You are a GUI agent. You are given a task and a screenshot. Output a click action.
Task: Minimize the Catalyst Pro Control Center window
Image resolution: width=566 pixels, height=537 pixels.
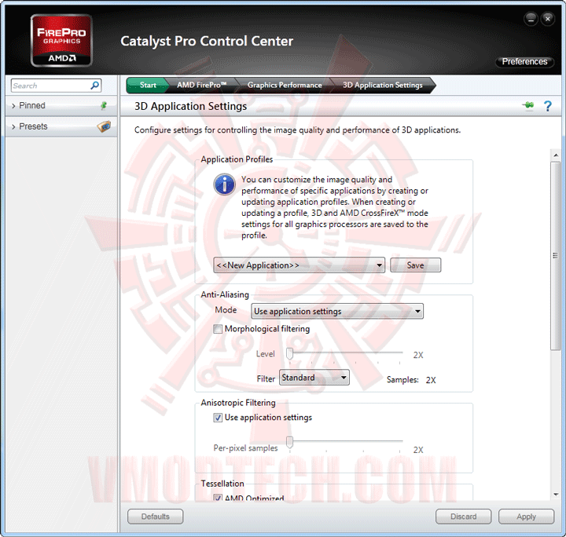[531, 19]
